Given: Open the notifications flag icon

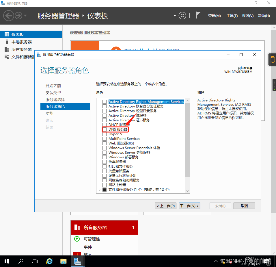Looking at the screenshot, I should [198, 15].
